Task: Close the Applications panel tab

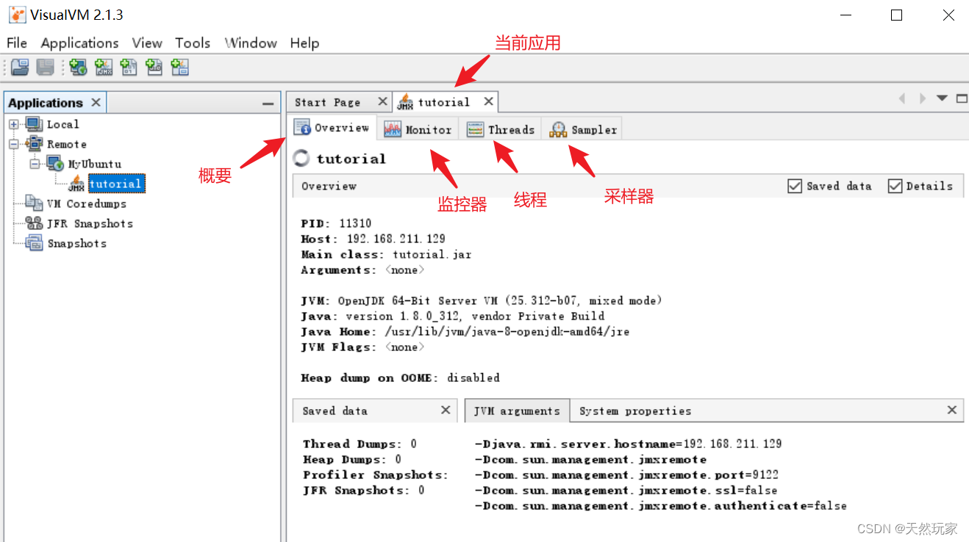Action: click(x=96, y=102)
